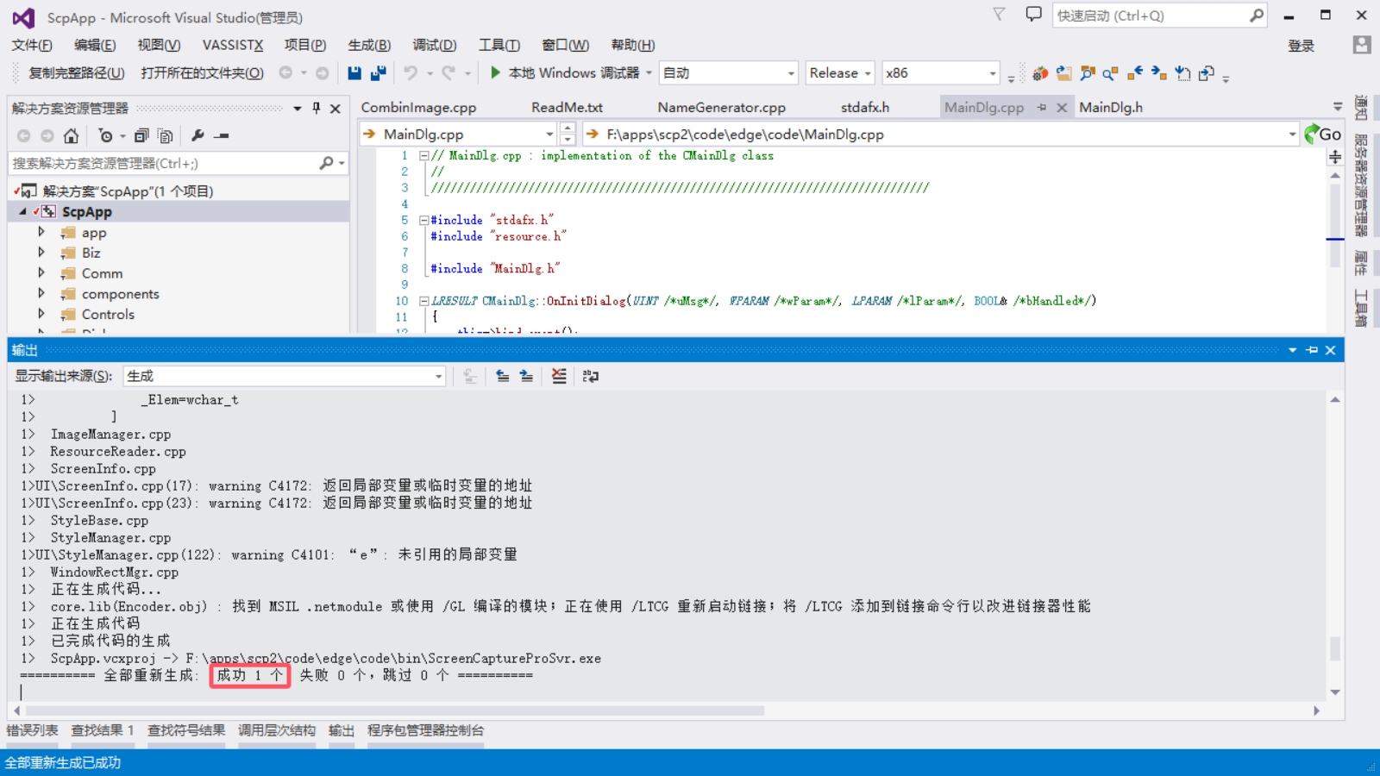Viewport: 1380px width, 776px height.
Task: Click the Collapse All icon in Solution Explorer
Action: click(141, 136)
